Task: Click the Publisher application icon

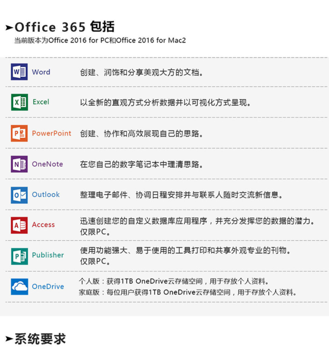Action: [x=20, y=256]
